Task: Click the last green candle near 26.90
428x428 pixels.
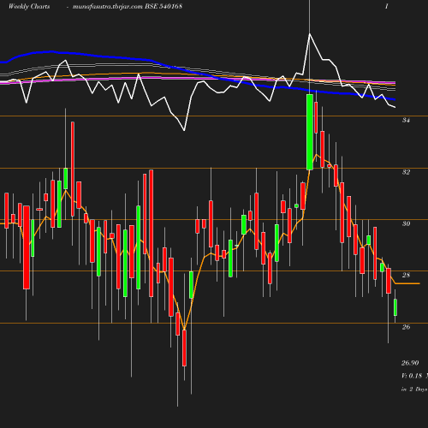Action: coord(395,307)
